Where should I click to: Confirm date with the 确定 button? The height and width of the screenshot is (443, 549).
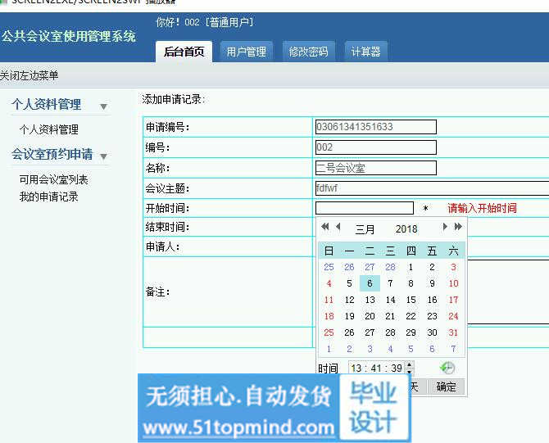(446, 386)
